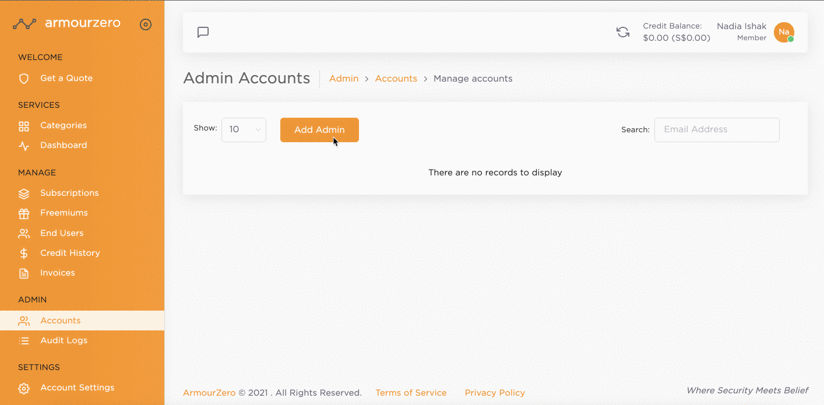Expand the Show entries dropdown
Viewport: 824px width, 405px height.
[x=244, y=130]
